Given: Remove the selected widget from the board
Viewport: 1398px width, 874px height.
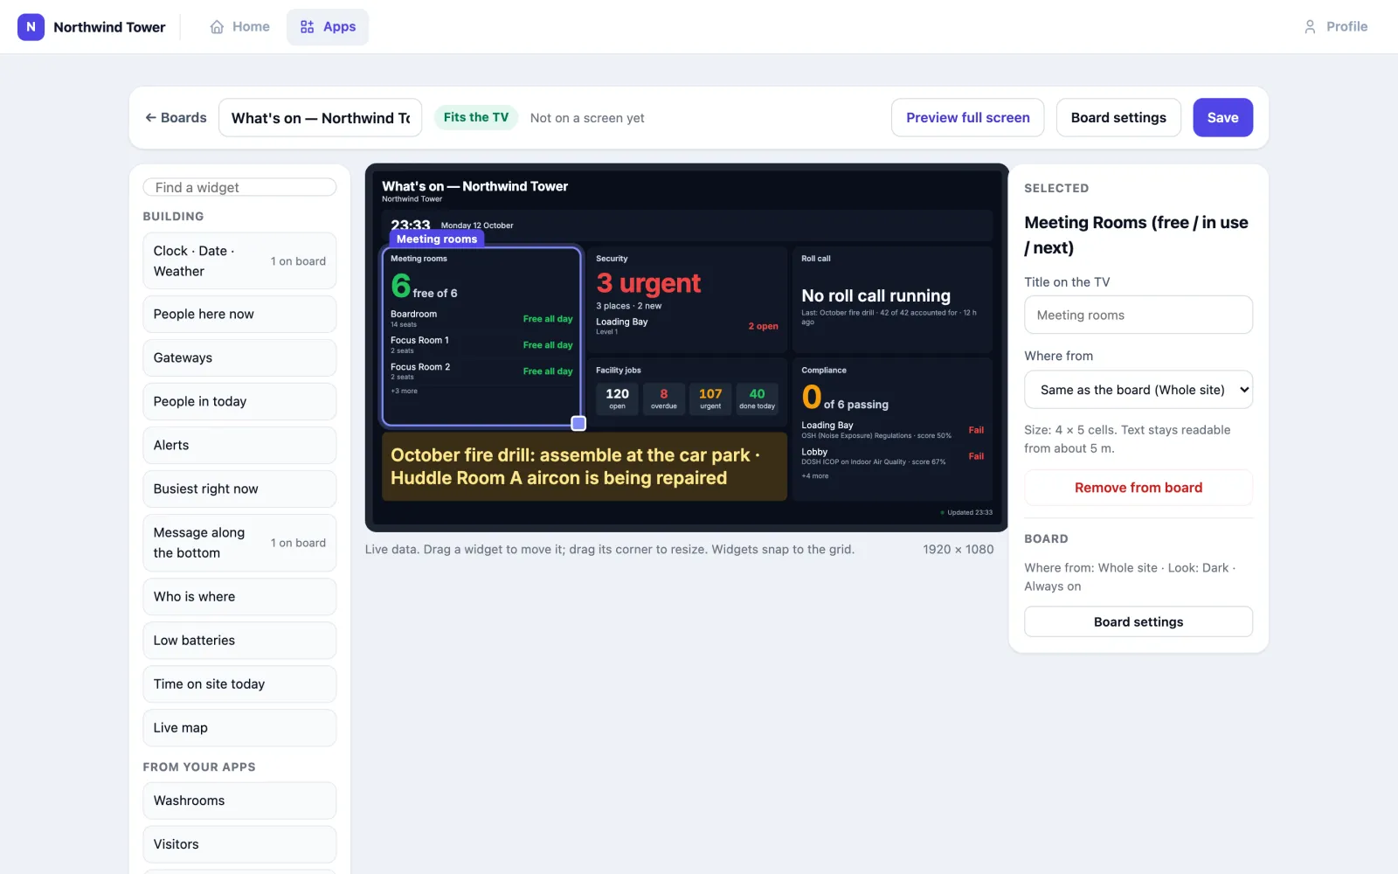Looking at the screenshot, I should point(1138,488).
